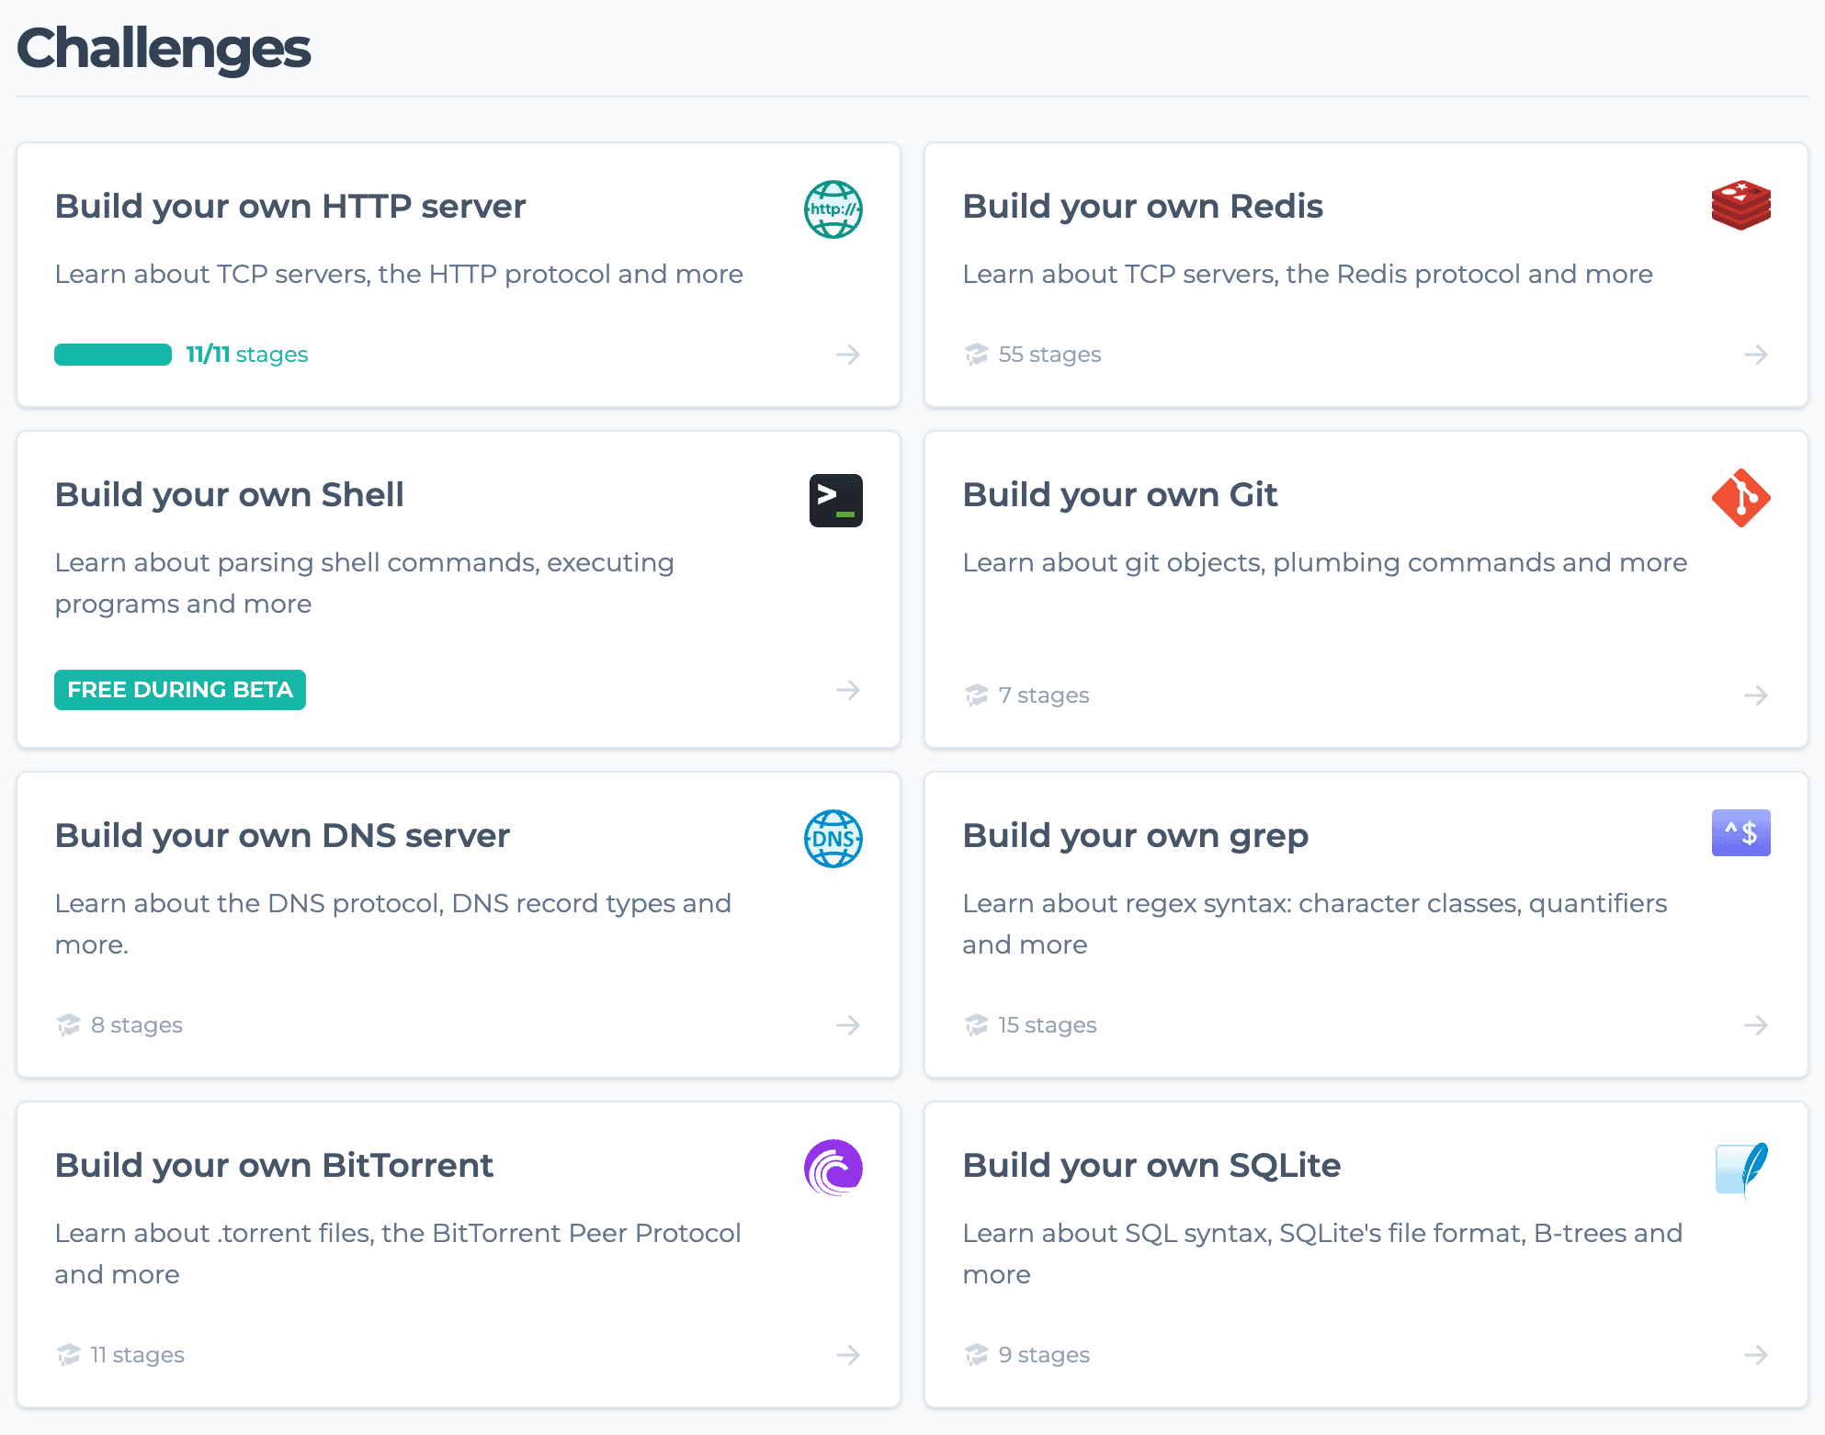Click the Shell terminal icon

[835, 499]
